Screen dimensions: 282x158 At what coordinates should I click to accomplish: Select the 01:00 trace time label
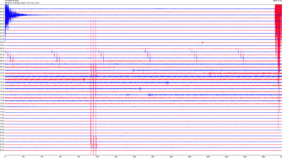pos(2,15)
